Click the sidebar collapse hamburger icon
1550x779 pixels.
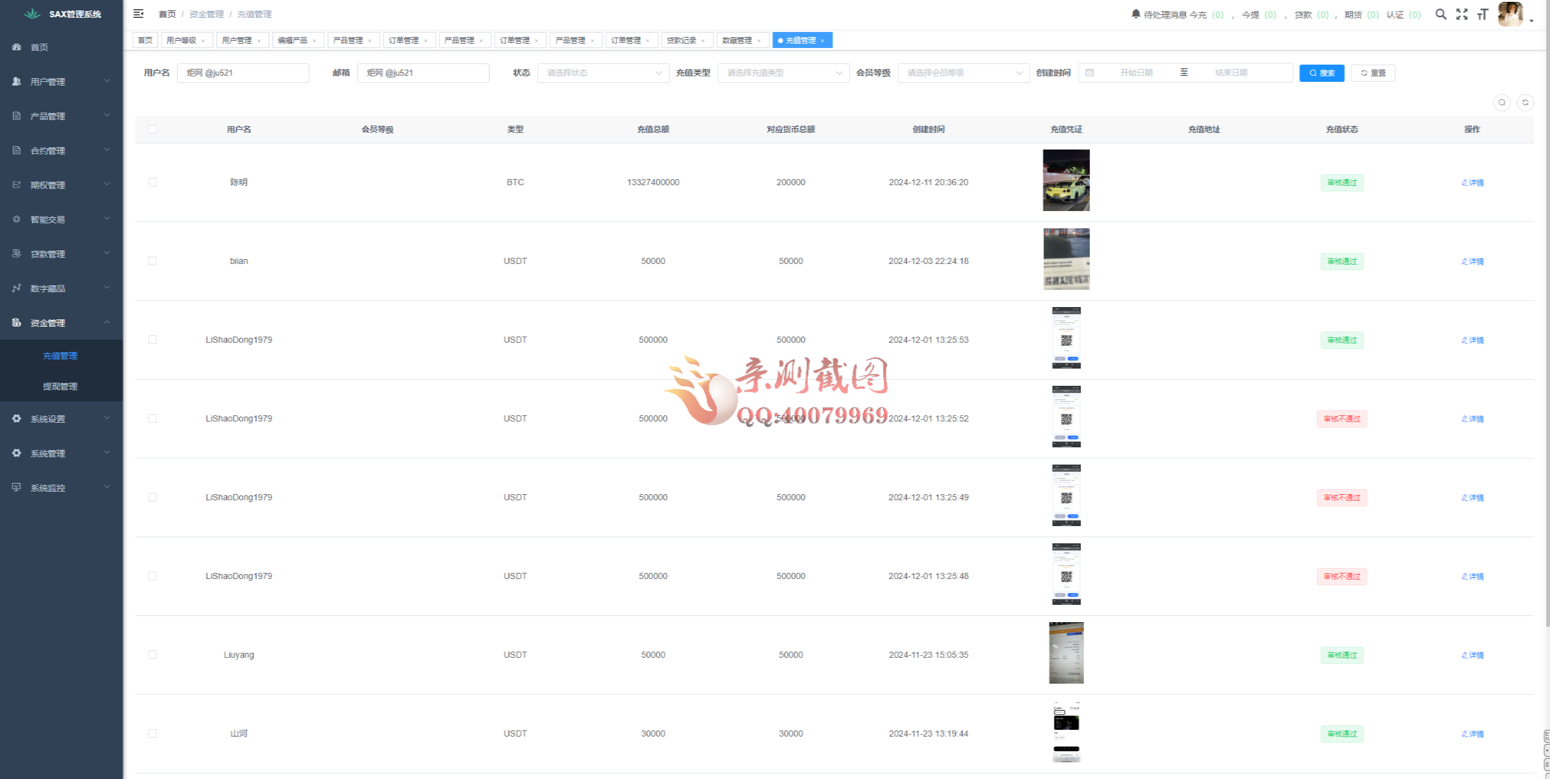138,14
